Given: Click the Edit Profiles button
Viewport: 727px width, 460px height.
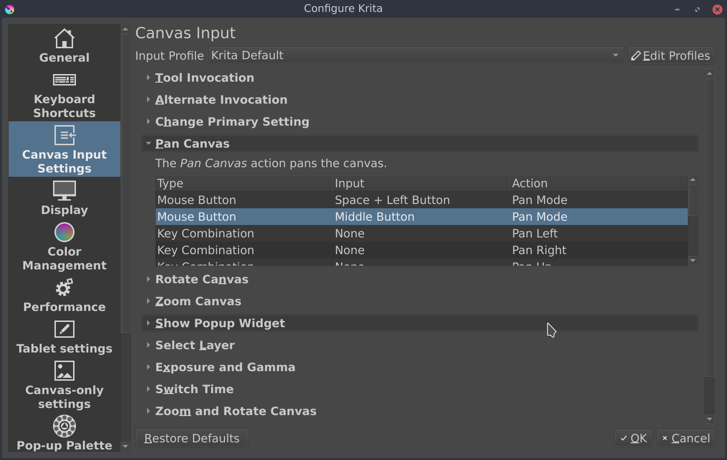Looking at the screenshot, I should click(671, 56).
